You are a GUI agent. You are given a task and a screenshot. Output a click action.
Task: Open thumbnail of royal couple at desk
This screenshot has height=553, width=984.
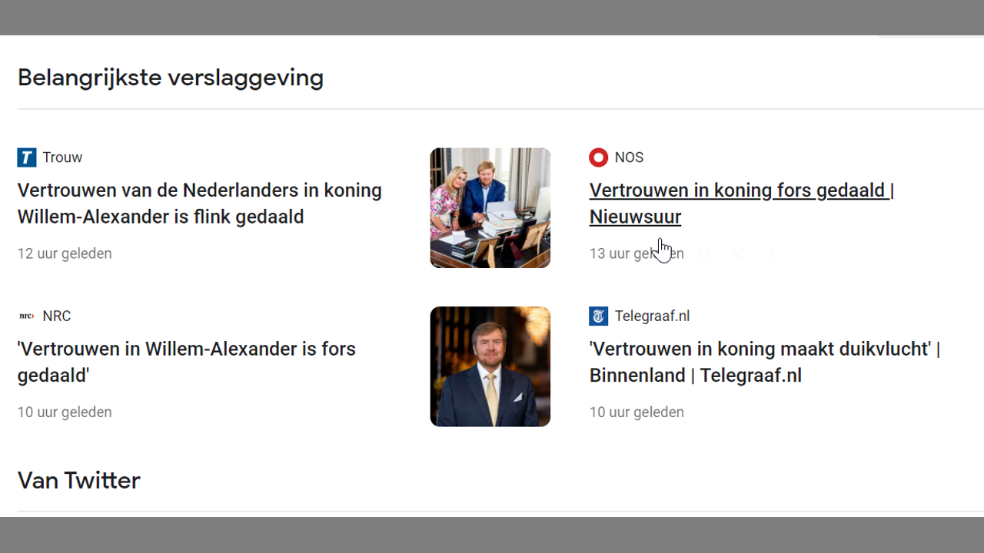(x=490, y=208)
